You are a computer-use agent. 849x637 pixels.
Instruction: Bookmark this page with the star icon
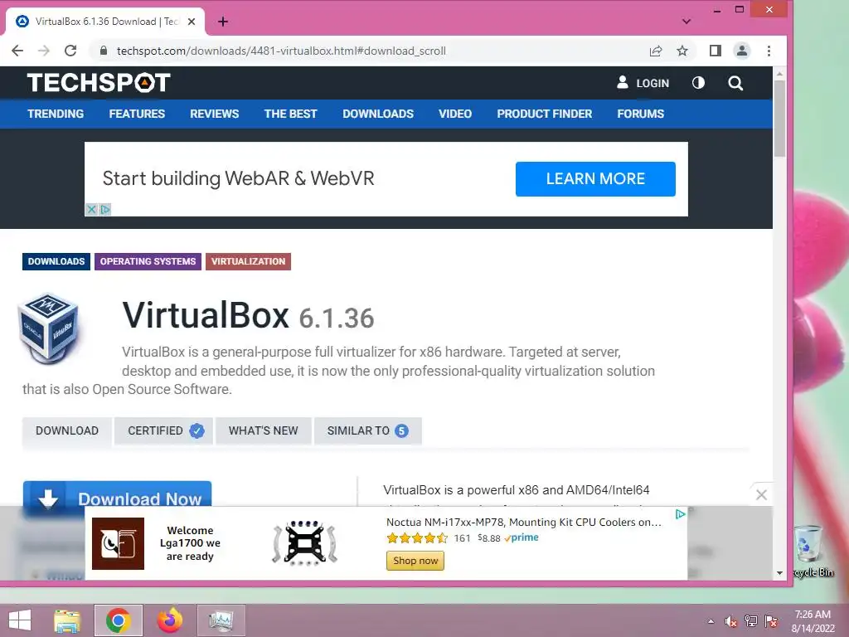pos(682,51)
